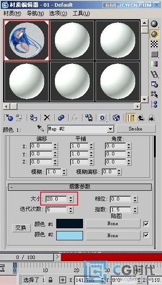Click the X tiling field
This screenshot has width=162, height=285.
click(x=79, y=146)
